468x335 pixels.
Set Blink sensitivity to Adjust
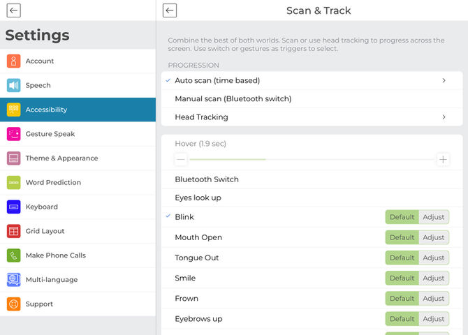[434, 217]
